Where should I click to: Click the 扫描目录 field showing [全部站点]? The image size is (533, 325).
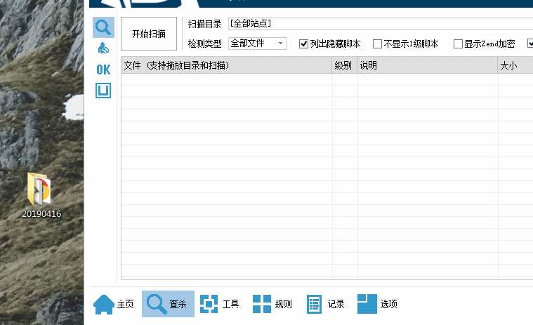[x=379, y=24]
